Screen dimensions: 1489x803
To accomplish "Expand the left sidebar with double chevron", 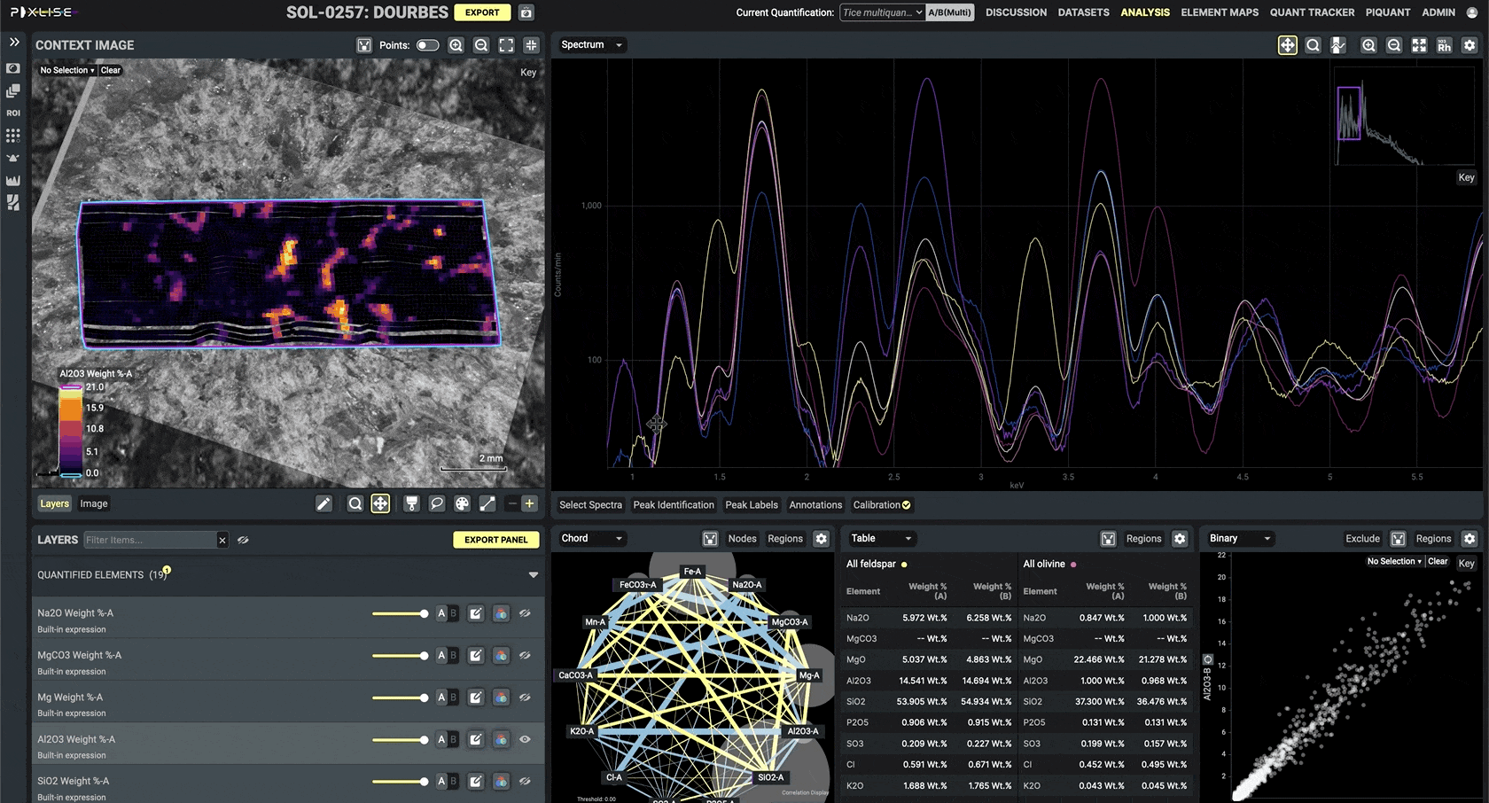I will click(13, 42).
